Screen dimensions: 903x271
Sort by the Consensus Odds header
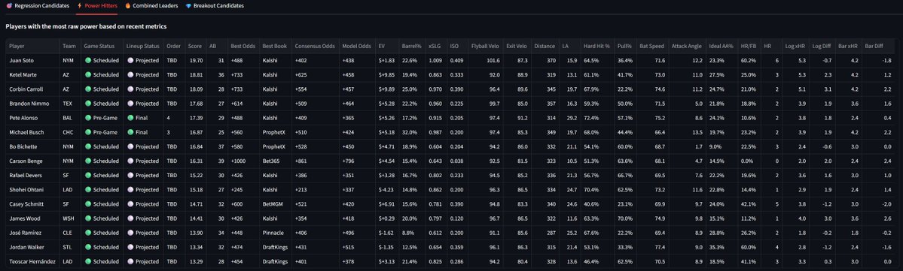315,46
